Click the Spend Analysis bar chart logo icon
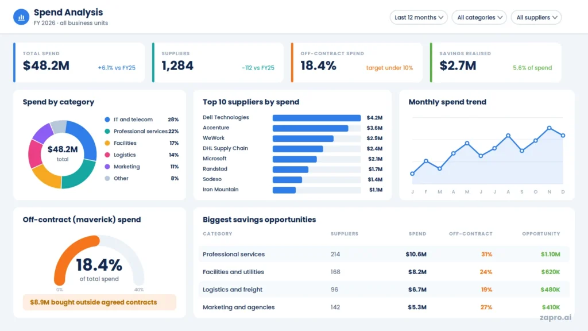This screenshot has width=588, height=331. [21, 17]
